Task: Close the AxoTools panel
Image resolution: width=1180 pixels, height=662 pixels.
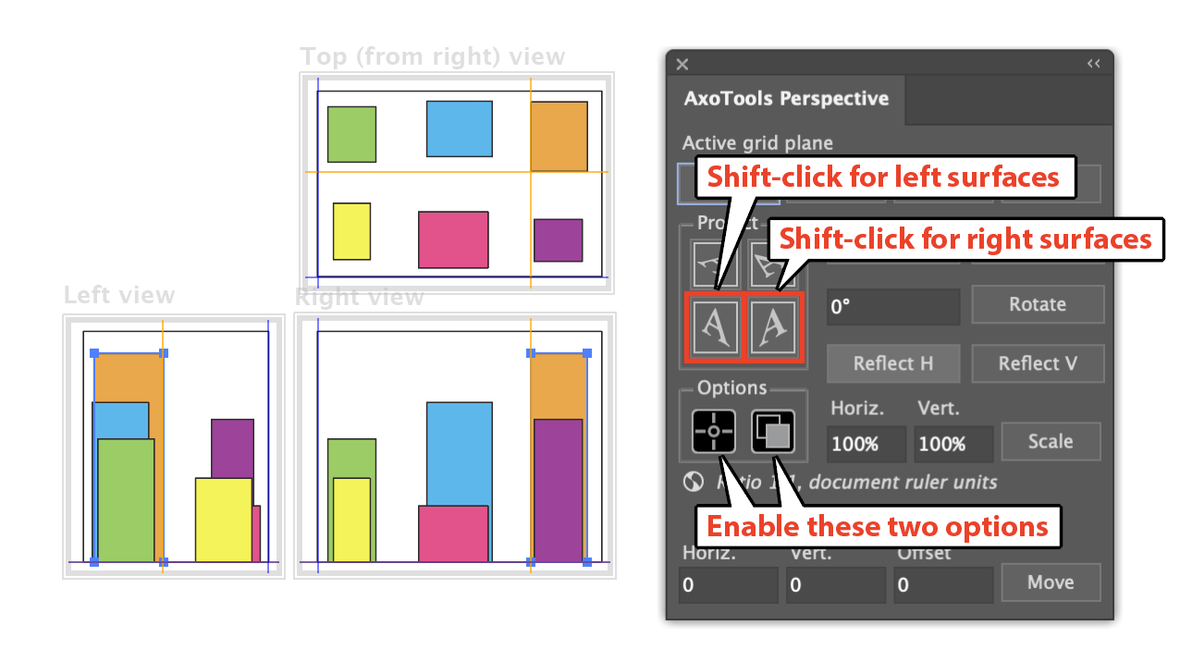Action: [682, 64]
